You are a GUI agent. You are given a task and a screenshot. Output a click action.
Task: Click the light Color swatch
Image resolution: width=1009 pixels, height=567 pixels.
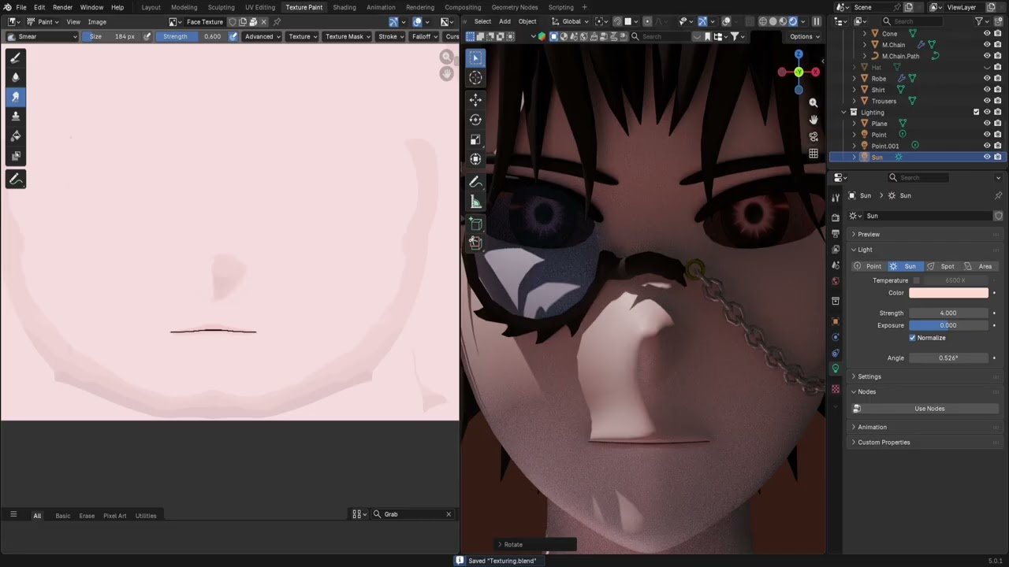point(948,293)
